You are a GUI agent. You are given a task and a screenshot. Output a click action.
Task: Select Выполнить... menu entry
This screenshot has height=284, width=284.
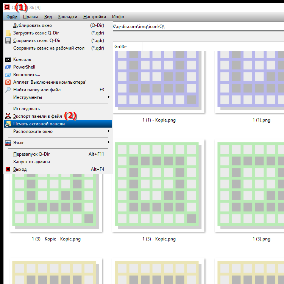pos(58,75)
